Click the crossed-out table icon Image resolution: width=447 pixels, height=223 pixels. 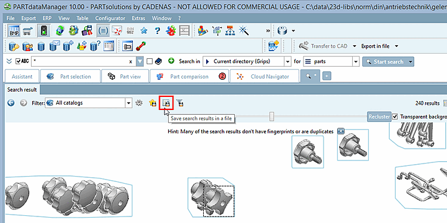tap(184, 30)
